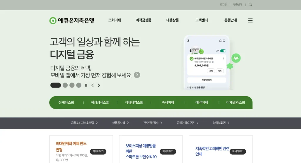Click chevron next to 전자민원접수
Screen dimensions: 301x163
click(161, 123)
